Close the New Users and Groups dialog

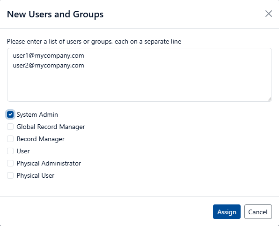(269, 14)
